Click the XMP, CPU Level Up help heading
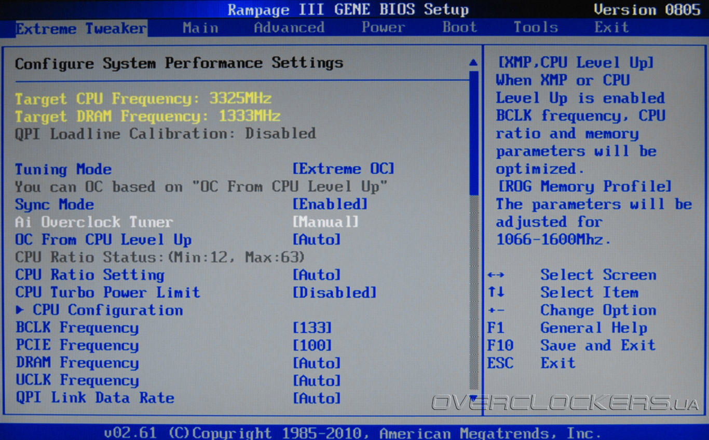The image size is (709, 440). point(575,63)
